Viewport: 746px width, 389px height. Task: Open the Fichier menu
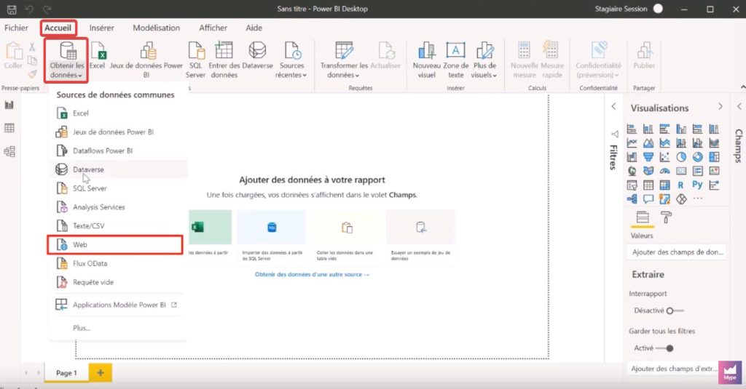pyautogui.click(x=16, y=28)
